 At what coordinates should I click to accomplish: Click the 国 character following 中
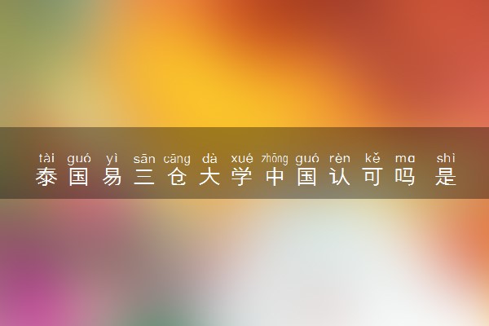click(x=307, y=177)
